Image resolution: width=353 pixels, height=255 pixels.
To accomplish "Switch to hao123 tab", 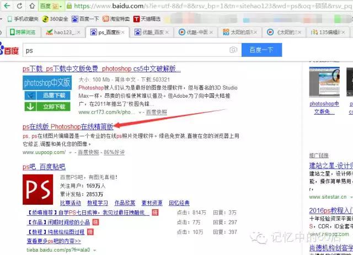I will point(63,32).
